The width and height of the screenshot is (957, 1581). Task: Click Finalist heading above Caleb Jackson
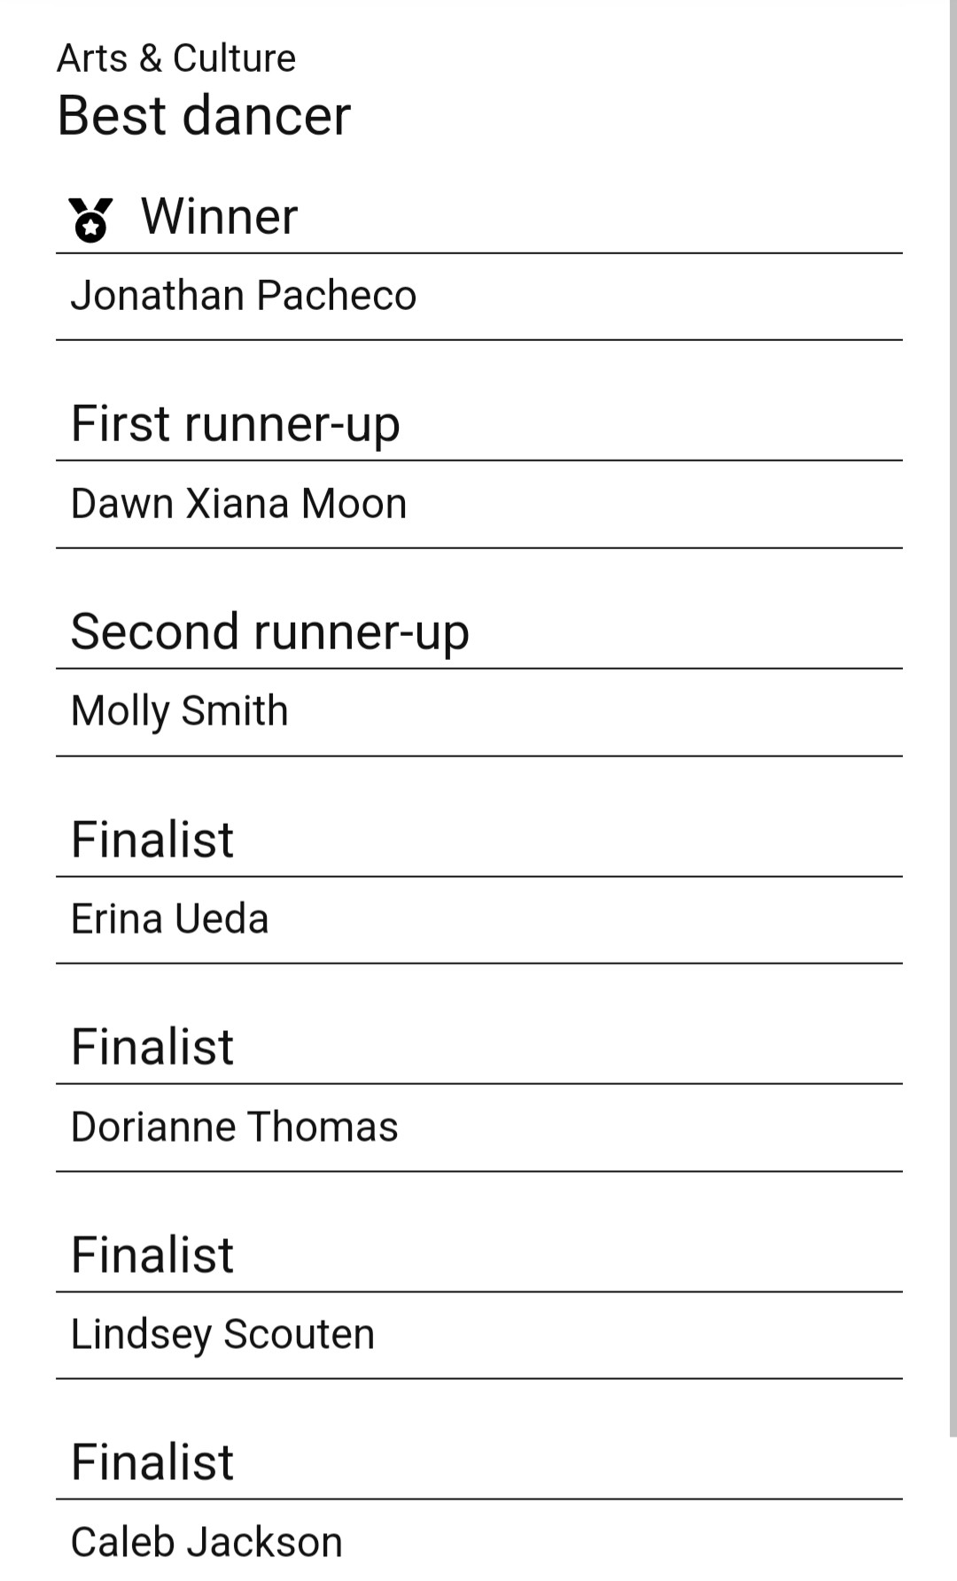[152, 1462]
